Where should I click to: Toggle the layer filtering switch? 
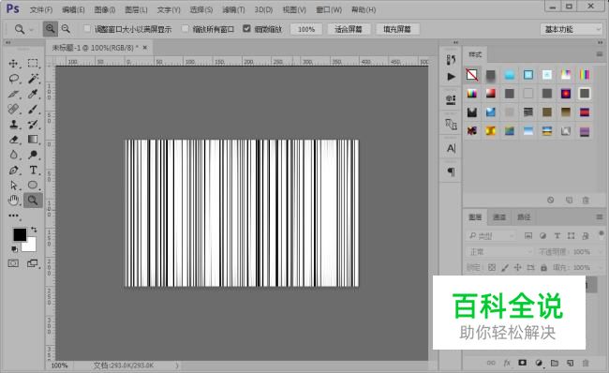602,233
